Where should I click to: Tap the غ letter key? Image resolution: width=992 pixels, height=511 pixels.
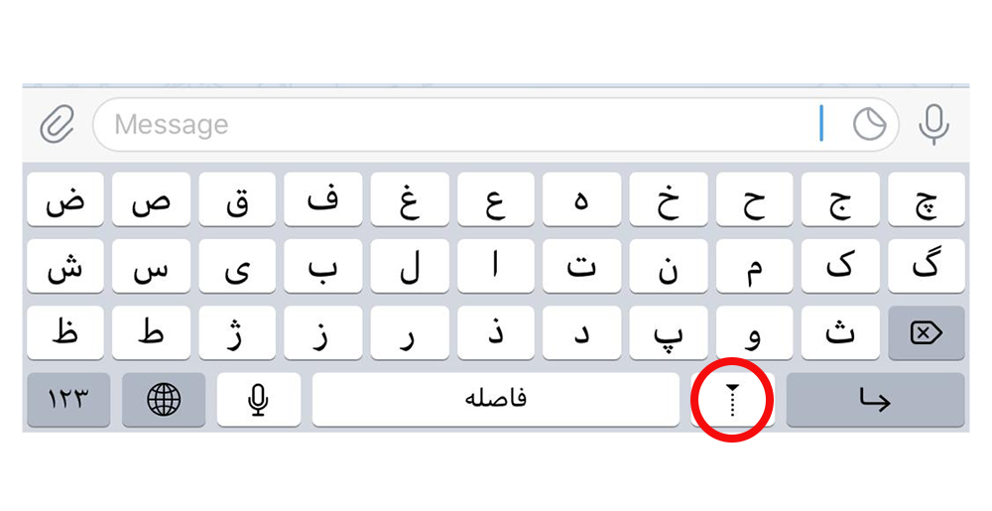[410, 199]
